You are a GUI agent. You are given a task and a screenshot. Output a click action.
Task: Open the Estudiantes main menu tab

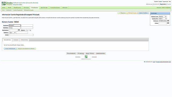[x=35, y=8]
